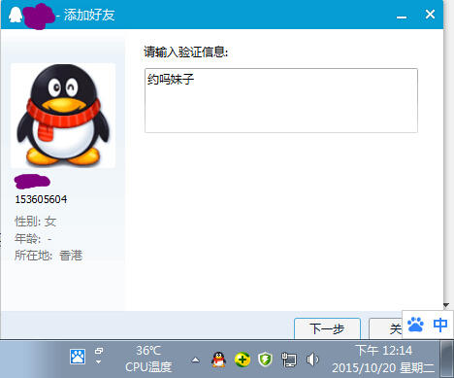The height and width of the screenshot is (378, 454).
Task: Expand small dropdown arrow beside Baidu taskbar icon
Action: pyautogui.click(x=99, y=362)
